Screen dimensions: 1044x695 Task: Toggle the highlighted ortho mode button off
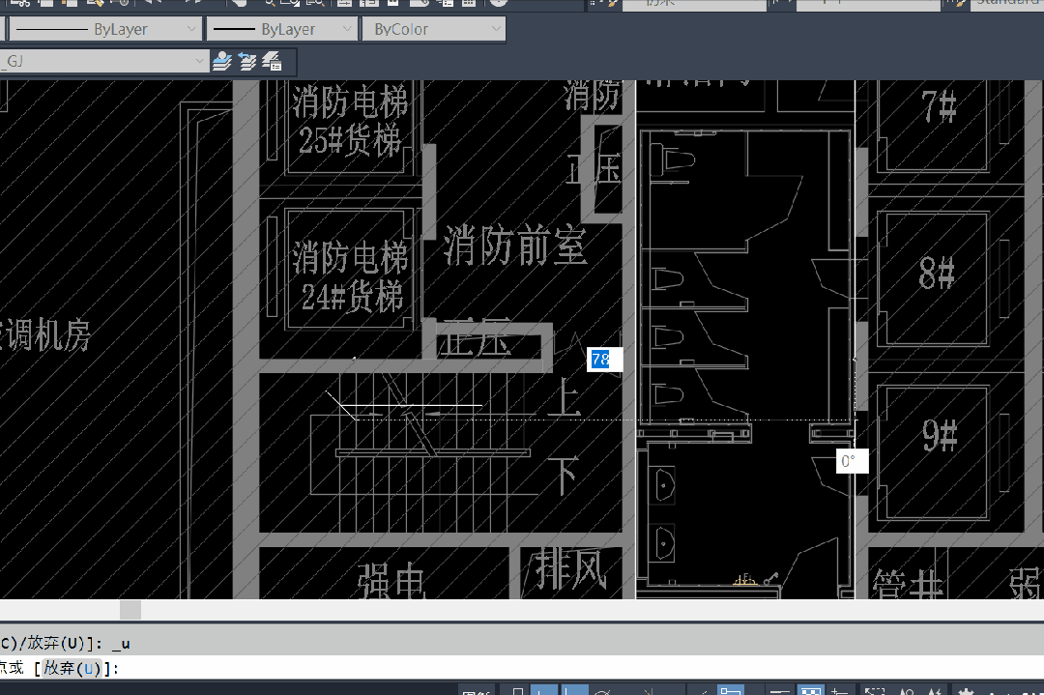575,692
